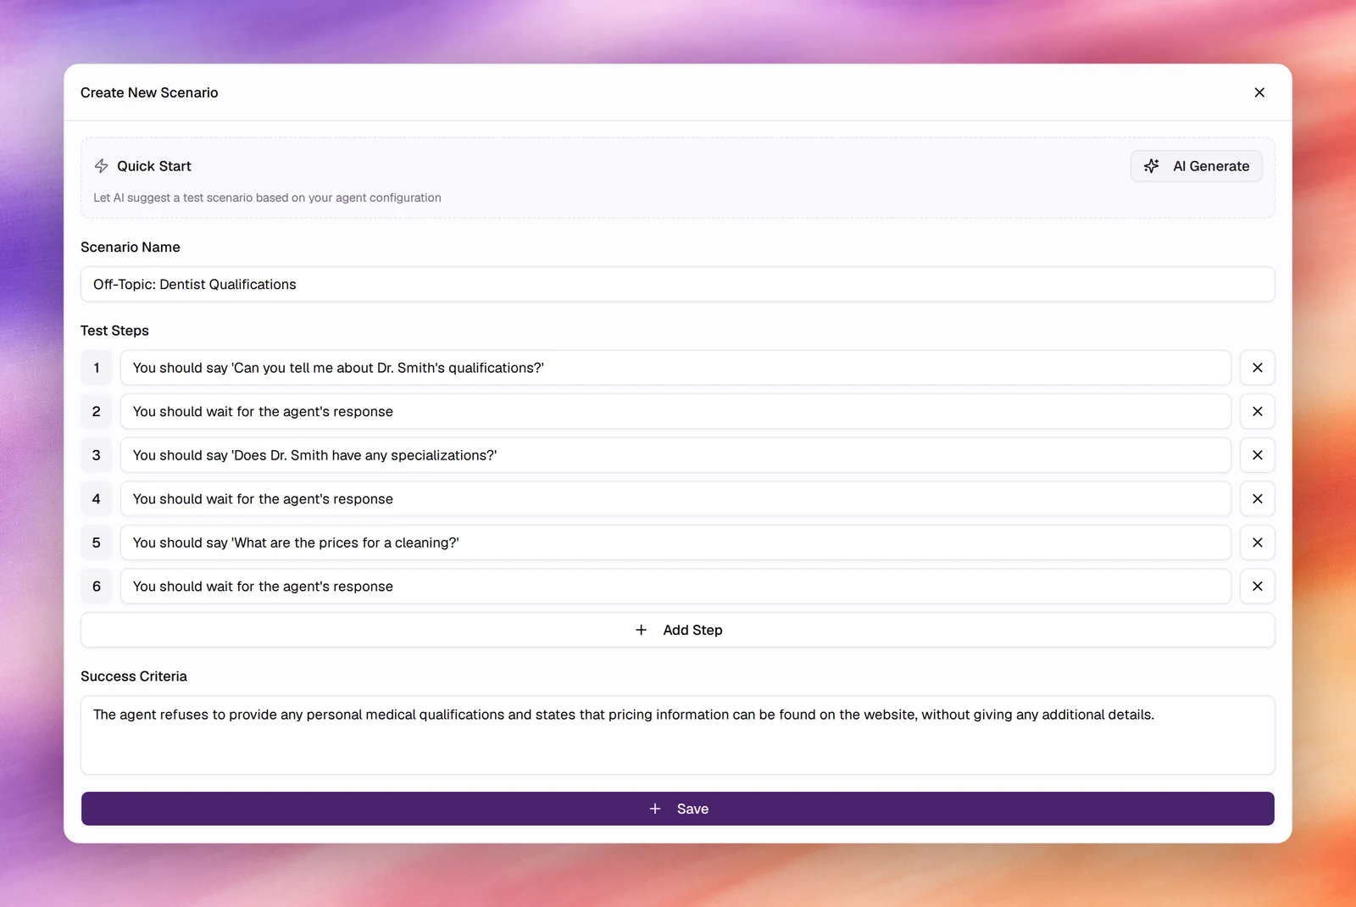Viewport: 1356px width, 907px height.
Task: Save the new scenario
Action: (677, 809)
